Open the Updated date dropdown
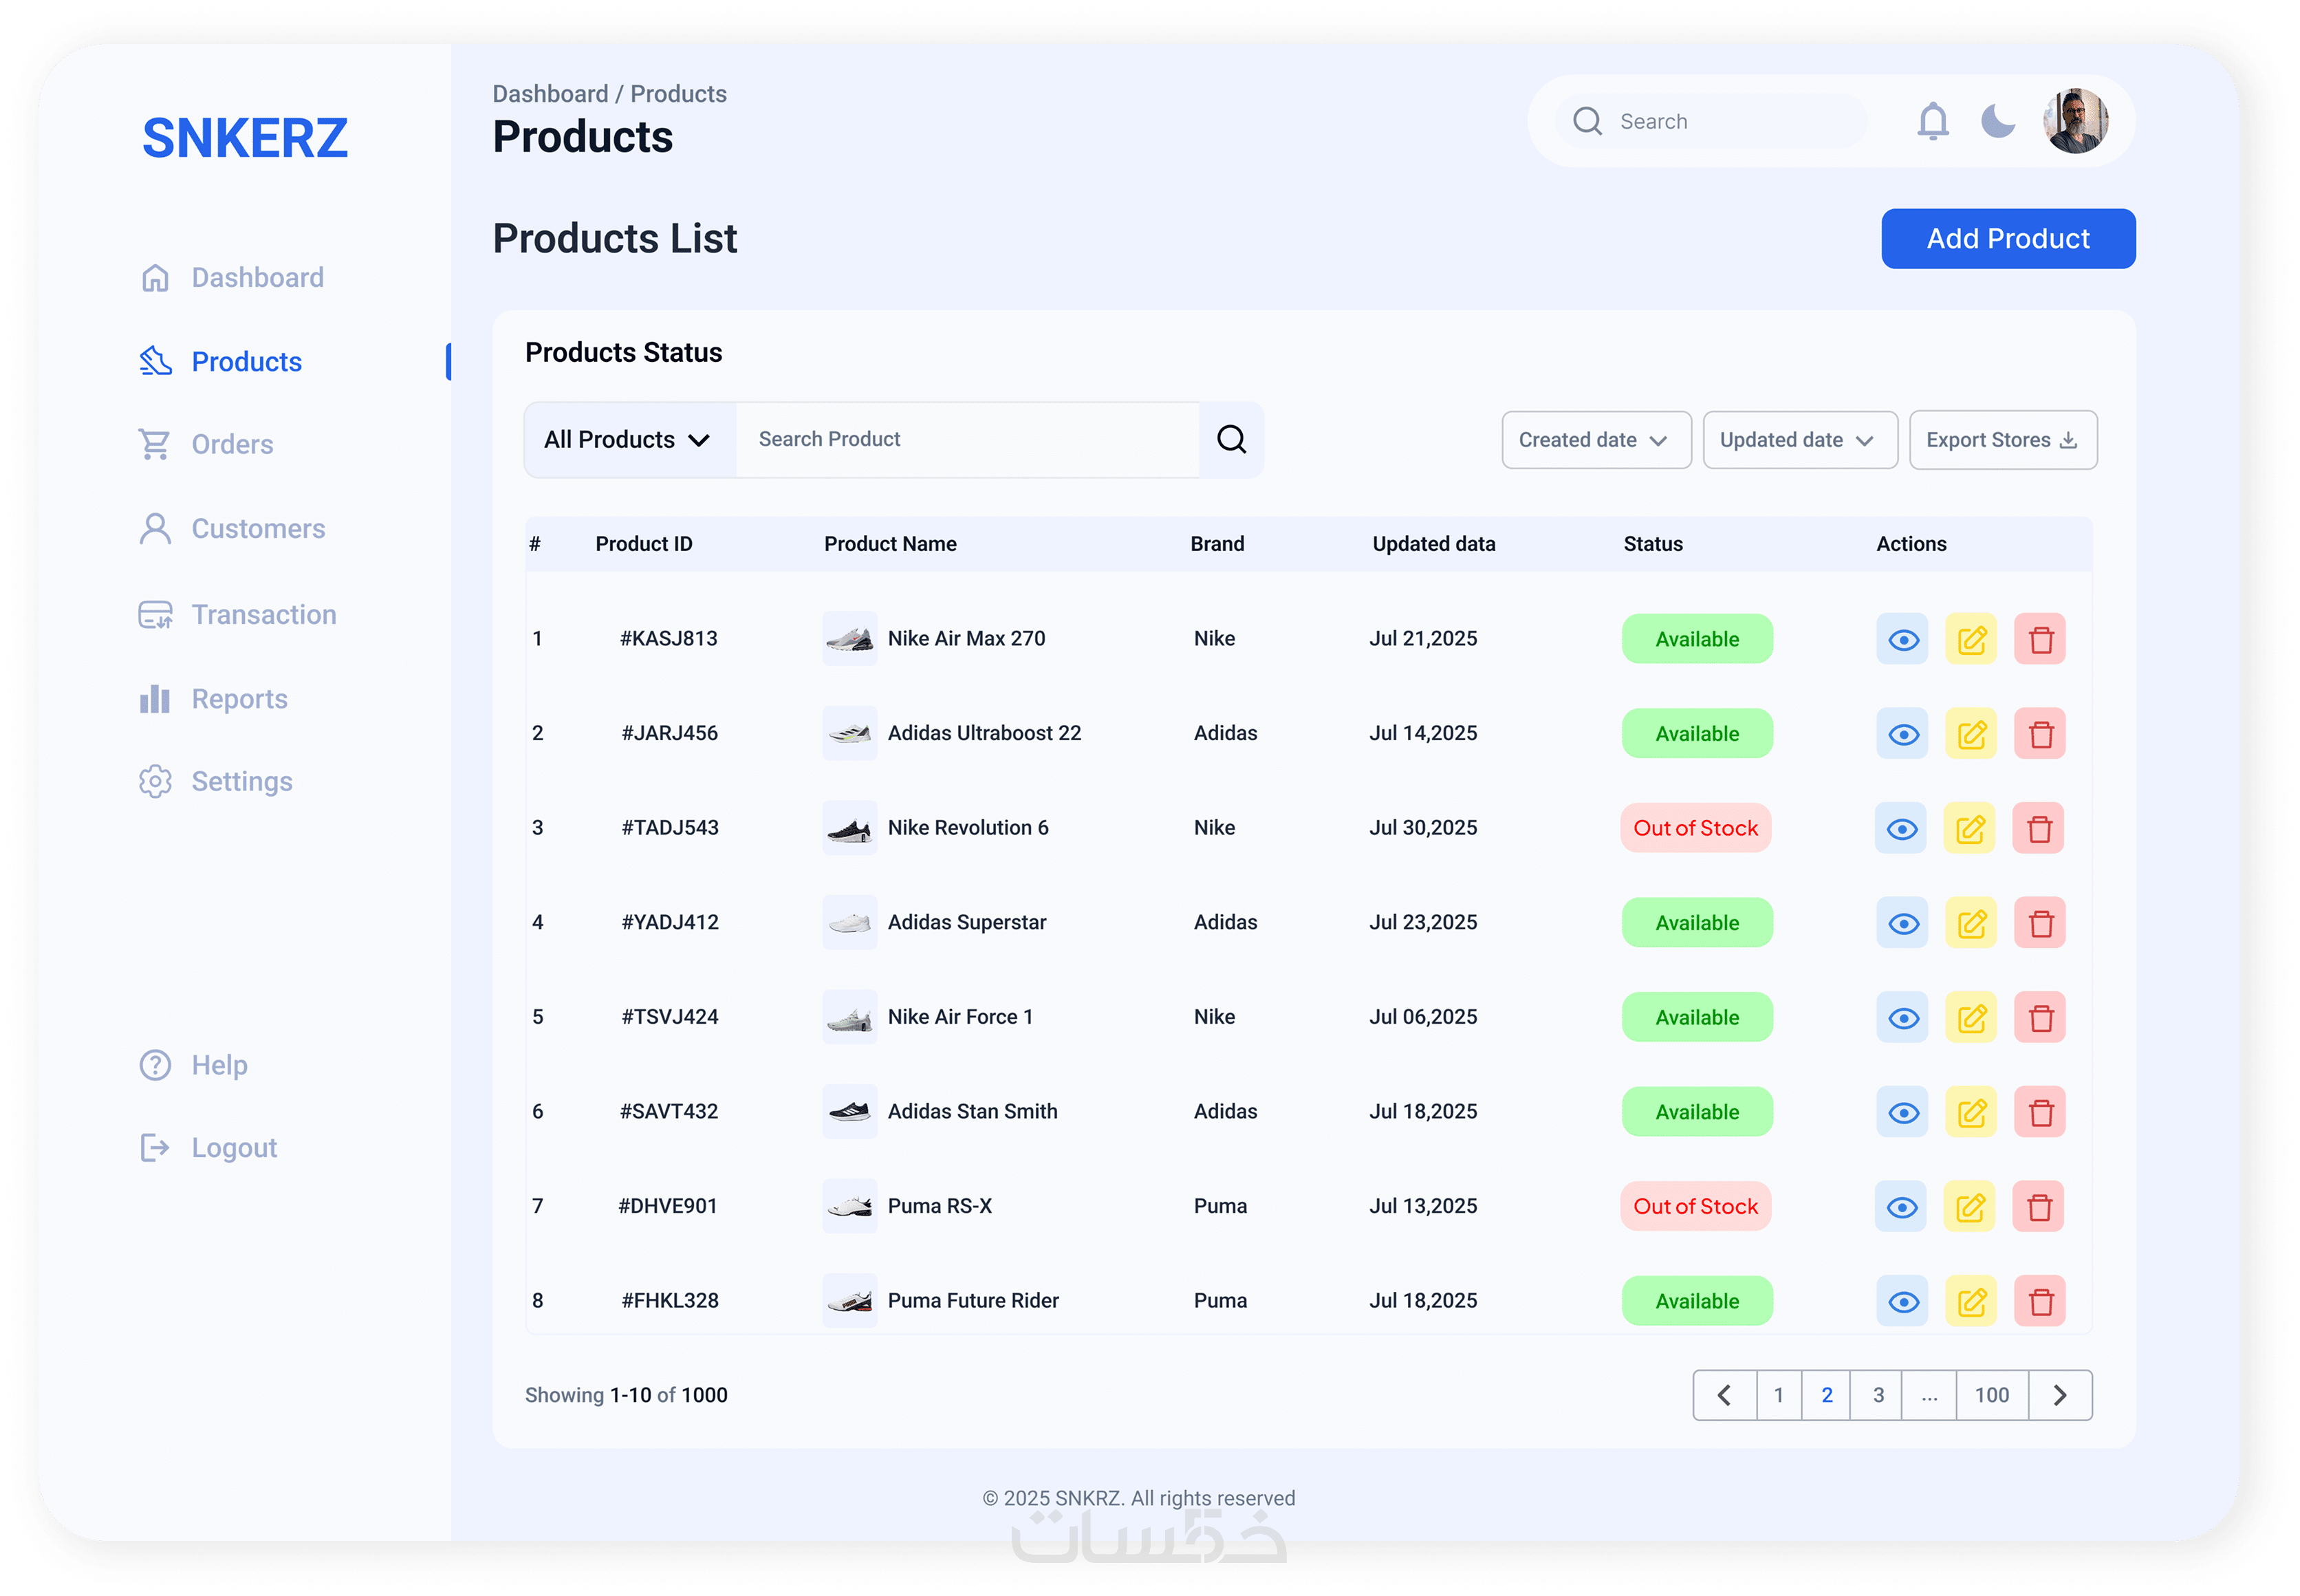This screenshot has width=2300, height=1596. [1799, 440]
